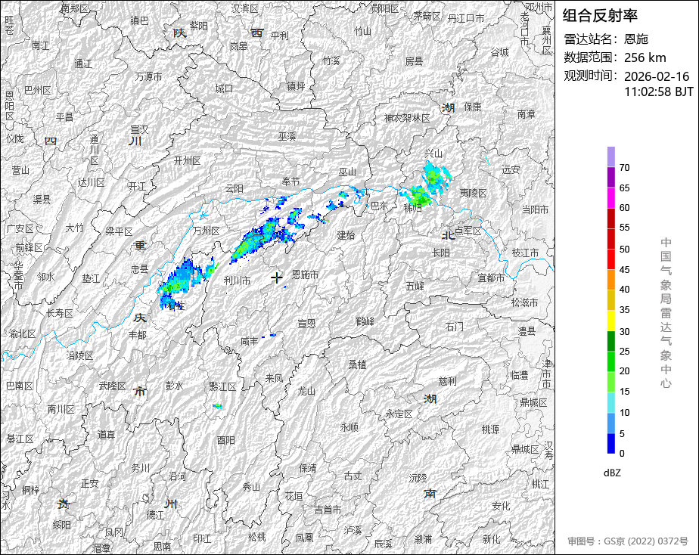Select the cyan 10–15 dBZ legend swatch
Viewport: 699px width, 555px height.
coord(611,403)
